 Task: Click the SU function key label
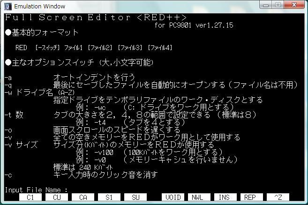coord(135,197)
